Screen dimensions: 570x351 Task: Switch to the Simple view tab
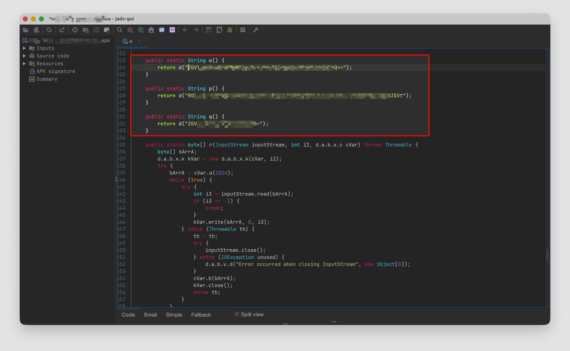pyautogui.click(x=174, y=315)
